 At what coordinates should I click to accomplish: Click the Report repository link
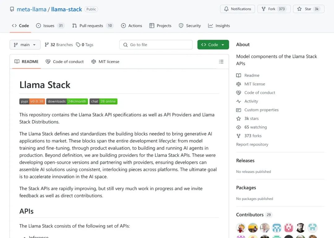(x=252, y=144)
